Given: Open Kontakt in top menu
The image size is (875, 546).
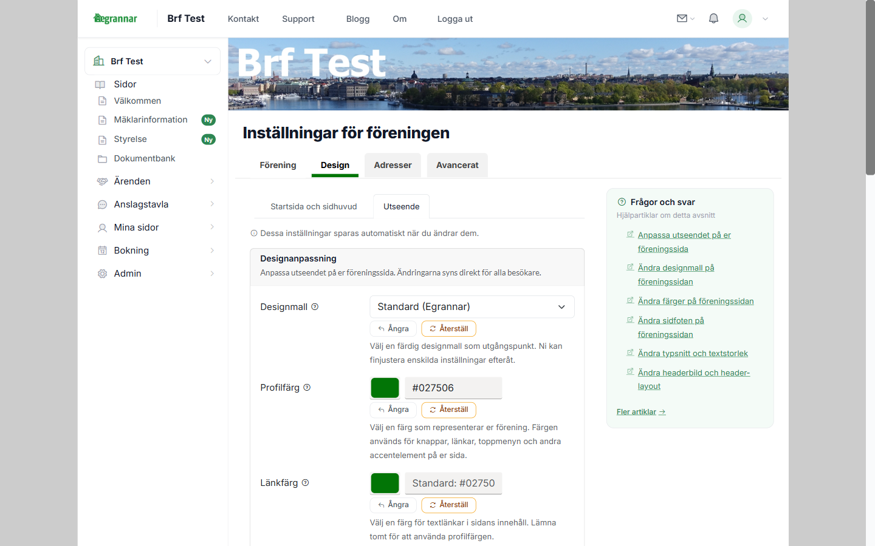Looking at the screenshot, I should click(x=243, y=19).
